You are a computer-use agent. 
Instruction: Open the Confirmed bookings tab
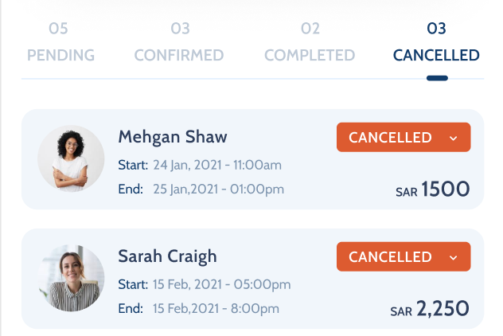pyautogui.click(x=179, y=55)
